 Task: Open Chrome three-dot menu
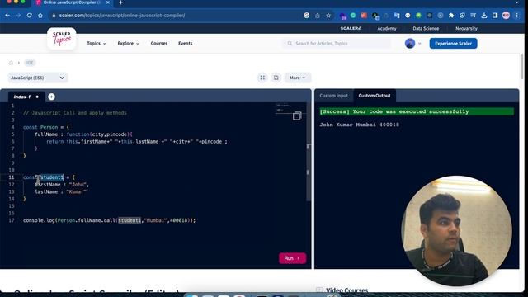pyautogui.click(x=517, y=16)
